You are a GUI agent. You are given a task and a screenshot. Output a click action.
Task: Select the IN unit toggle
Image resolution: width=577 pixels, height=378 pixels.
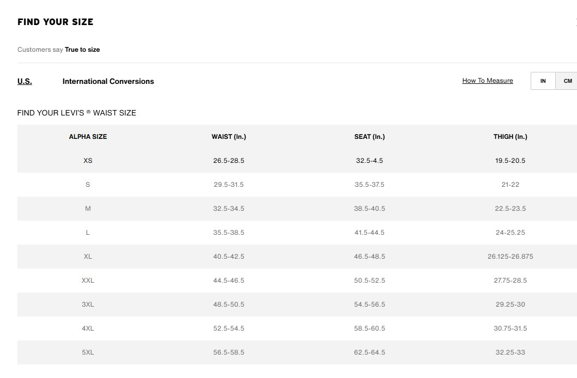543,81
